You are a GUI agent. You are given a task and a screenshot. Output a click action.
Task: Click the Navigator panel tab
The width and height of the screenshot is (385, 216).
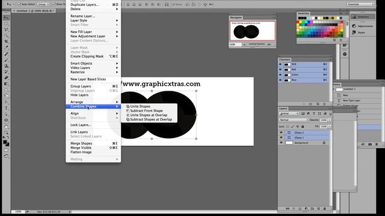coord(236,17)
